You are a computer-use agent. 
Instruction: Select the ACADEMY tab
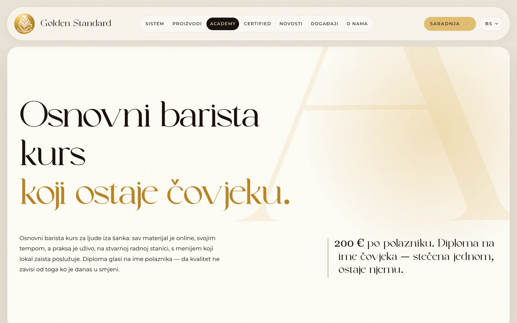point(223,24)
